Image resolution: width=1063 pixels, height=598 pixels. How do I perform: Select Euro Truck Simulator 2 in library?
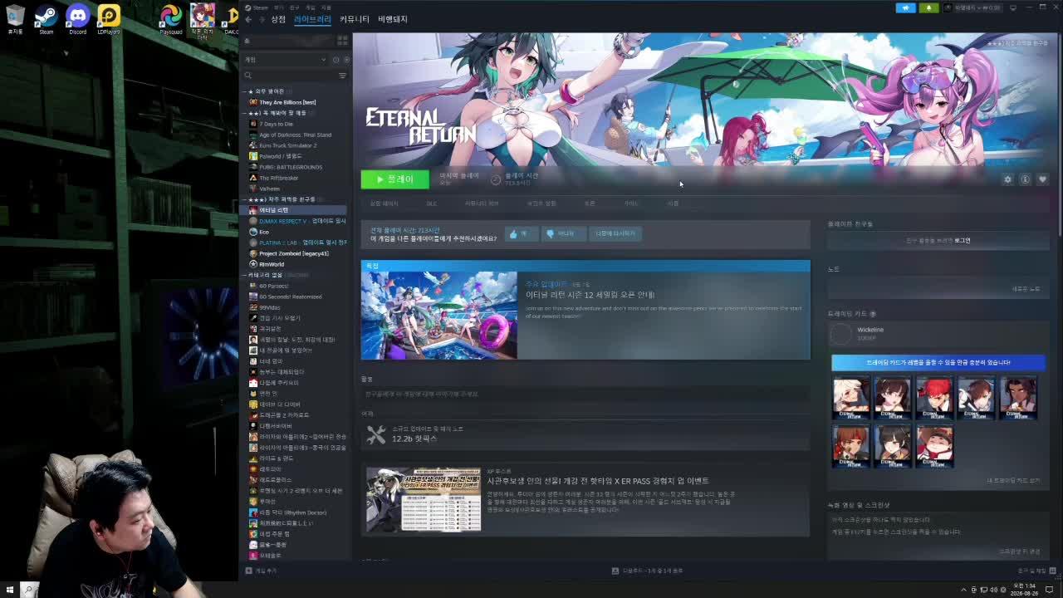[287, 145]
